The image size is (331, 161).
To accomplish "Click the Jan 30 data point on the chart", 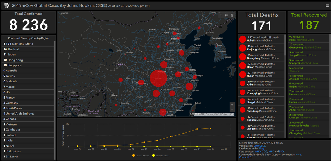I will coord(211,128).
